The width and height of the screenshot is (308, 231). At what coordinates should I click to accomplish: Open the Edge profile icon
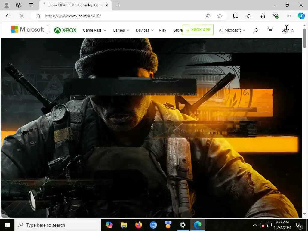click(x=7, y=5)
